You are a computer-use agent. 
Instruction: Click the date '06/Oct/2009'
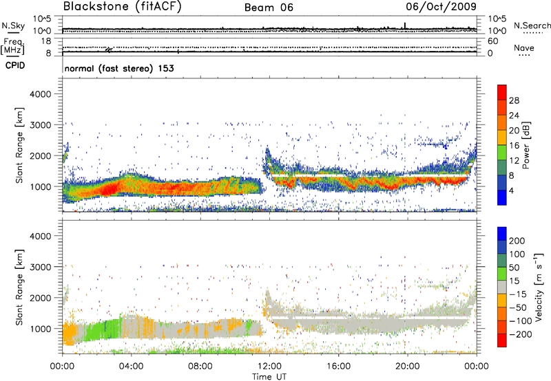coord(441,7)
